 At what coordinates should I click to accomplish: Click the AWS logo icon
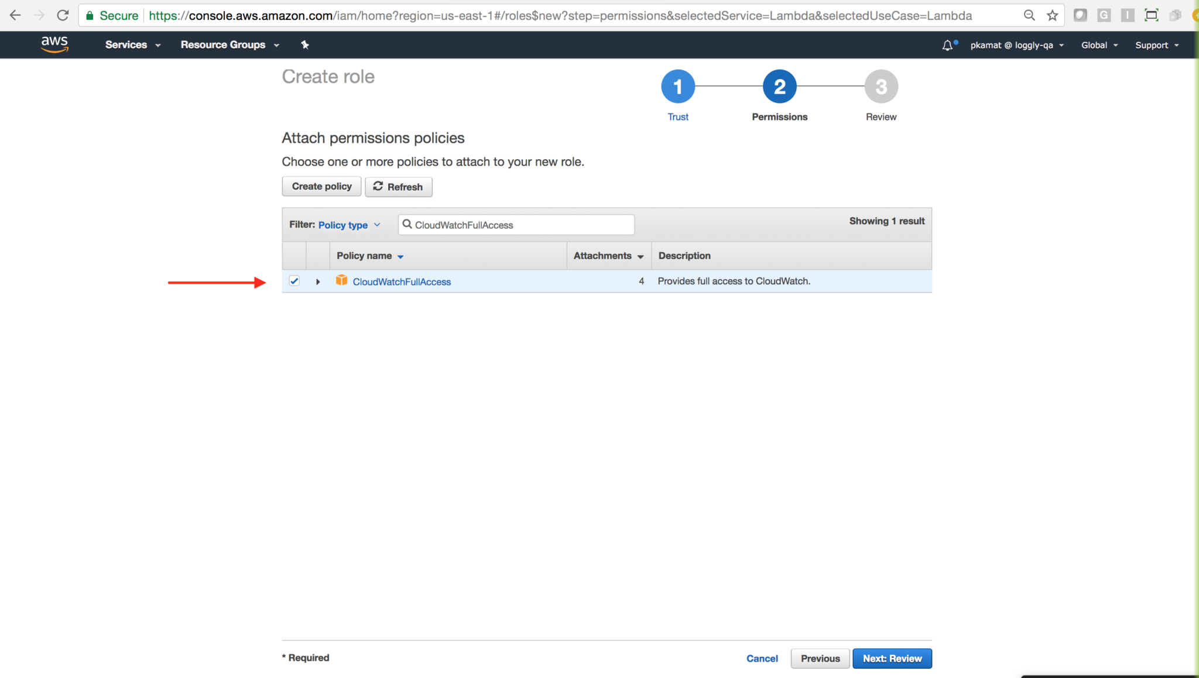(x=53, y=44)
